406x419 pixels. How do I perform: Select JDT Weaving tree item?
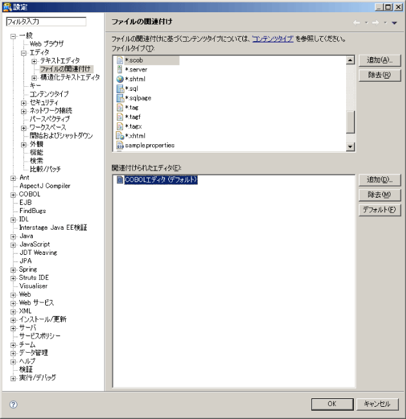[38, 252]
